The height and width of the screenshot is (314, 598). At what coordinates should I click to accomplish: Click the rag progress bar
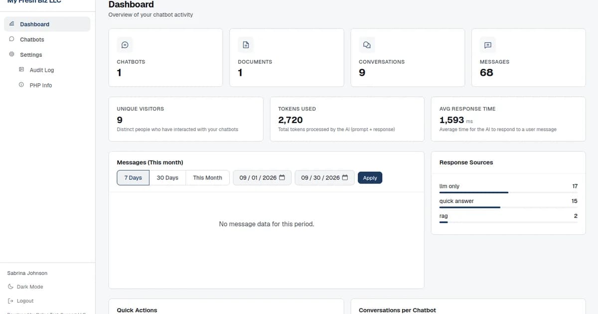click(x=508, y=222)
